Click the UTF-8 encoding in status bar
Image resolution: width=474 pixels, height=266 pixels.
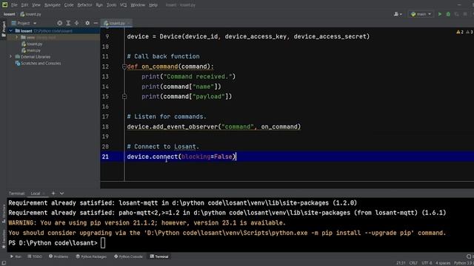pyautogui.click(x=427, y=263)
